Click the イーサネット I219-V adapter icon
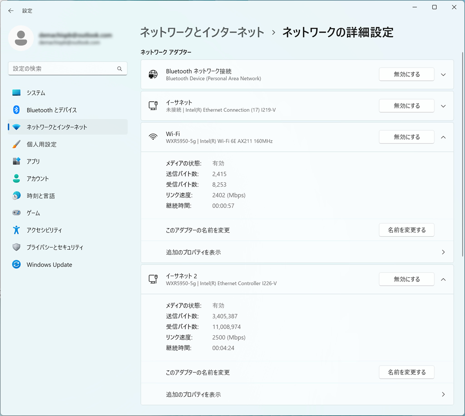The height and width of the screenshot is (416, 465). [153, 106]
